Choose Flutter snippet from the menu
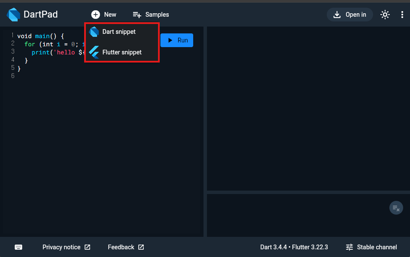Image resolution: width=410 pixels, height=257 pixels. [x=122, y=52]
